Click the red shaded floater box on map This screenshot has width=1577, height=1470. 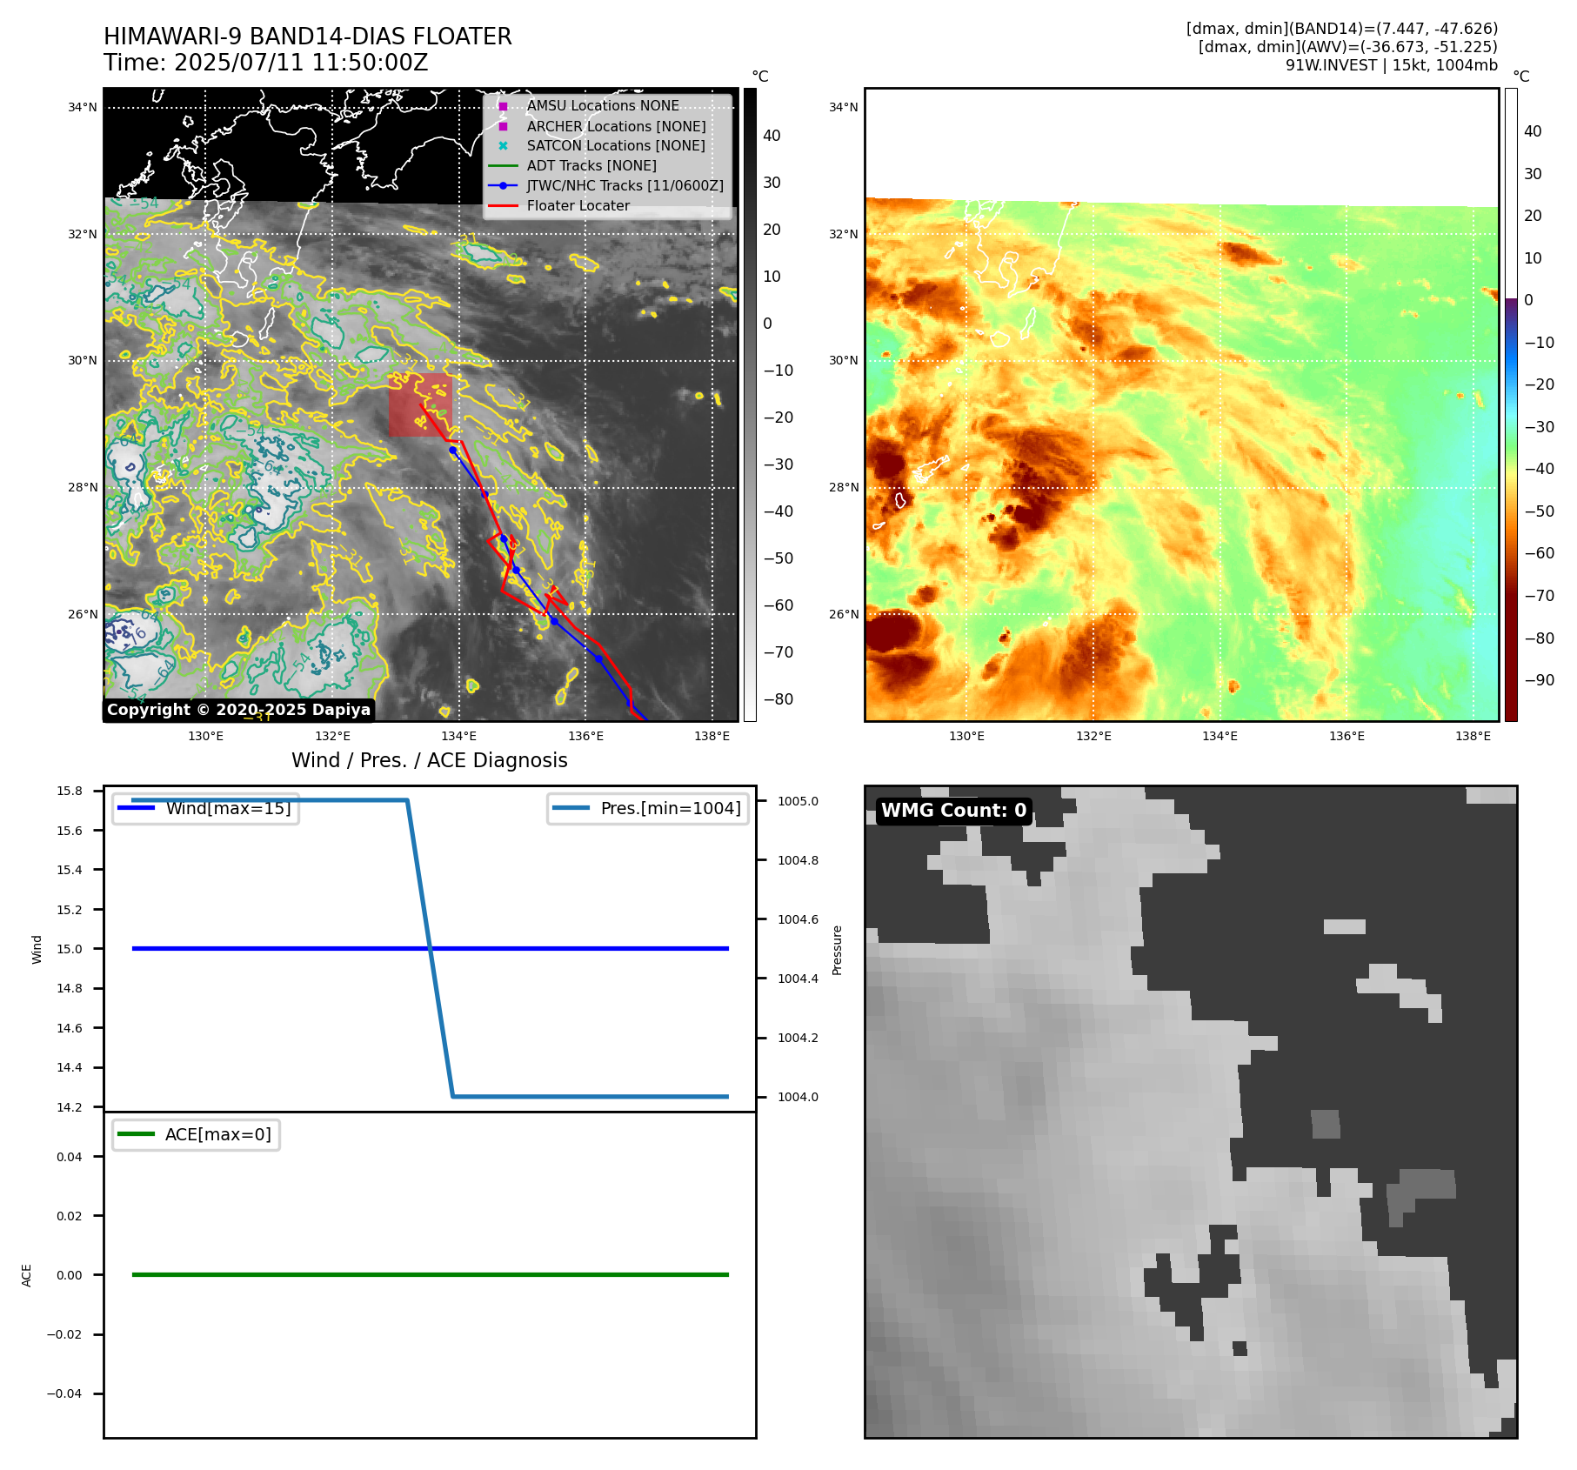click(x=420, y=405)
